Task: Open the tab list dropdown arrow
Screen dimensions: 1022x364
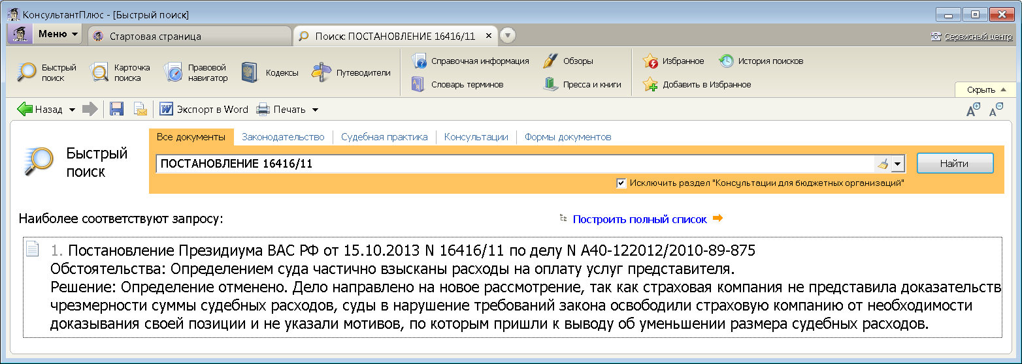Action: click(x=508, y=35)
